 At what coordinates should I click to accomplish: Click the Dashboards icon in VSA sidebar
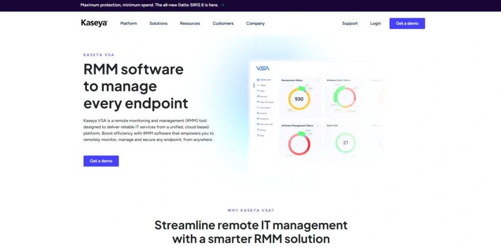point(258,80)
